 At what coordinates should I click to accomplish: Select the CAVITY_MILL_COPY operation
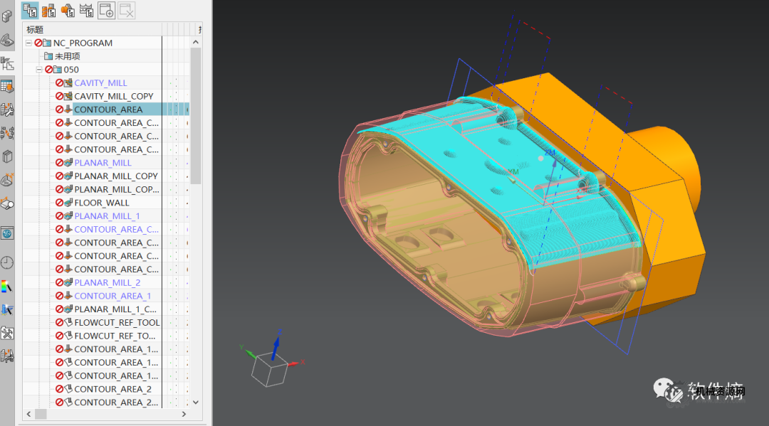(x=113, y=96)
